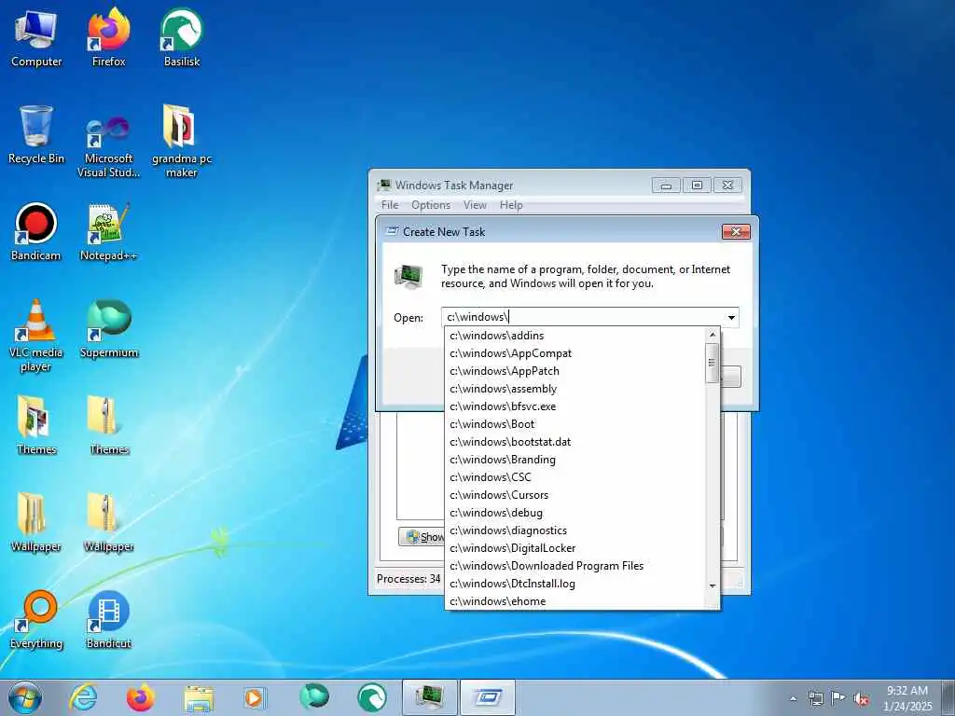Select c:\windows\Branding suggestion
Viewport: 955px width, 716px height.
(574, 460)
